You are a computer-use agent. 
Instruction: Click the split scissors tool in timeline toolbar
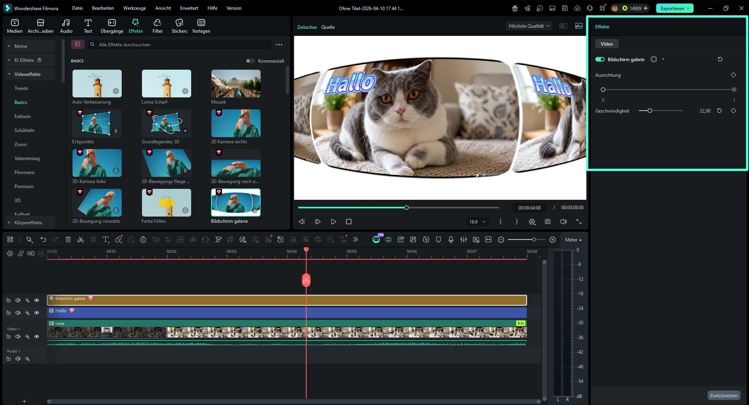(81, 239)
